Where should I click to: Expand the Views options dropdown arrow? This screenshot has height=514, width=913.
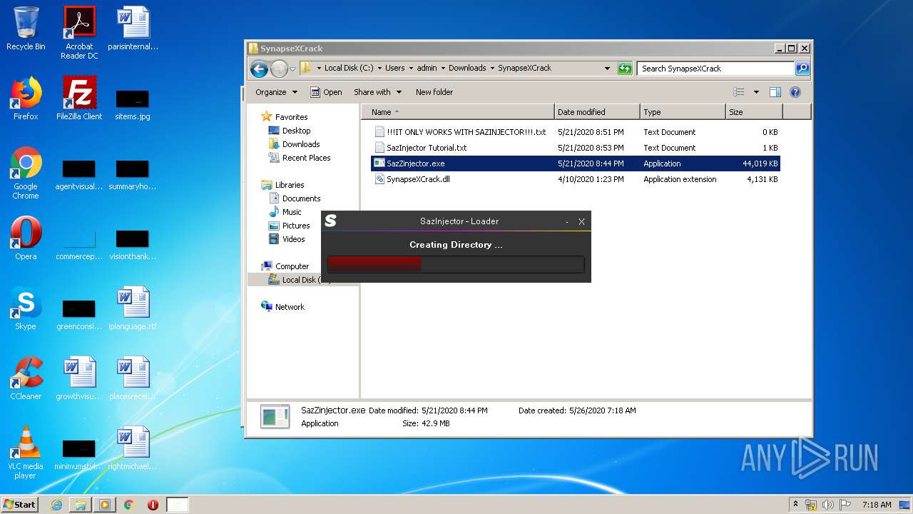[756, 92]
